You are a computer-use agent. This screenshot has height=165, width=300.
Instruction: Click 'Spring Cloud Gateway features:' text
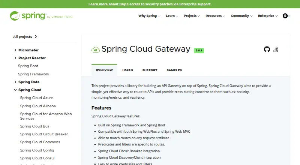tap(116, 116)
